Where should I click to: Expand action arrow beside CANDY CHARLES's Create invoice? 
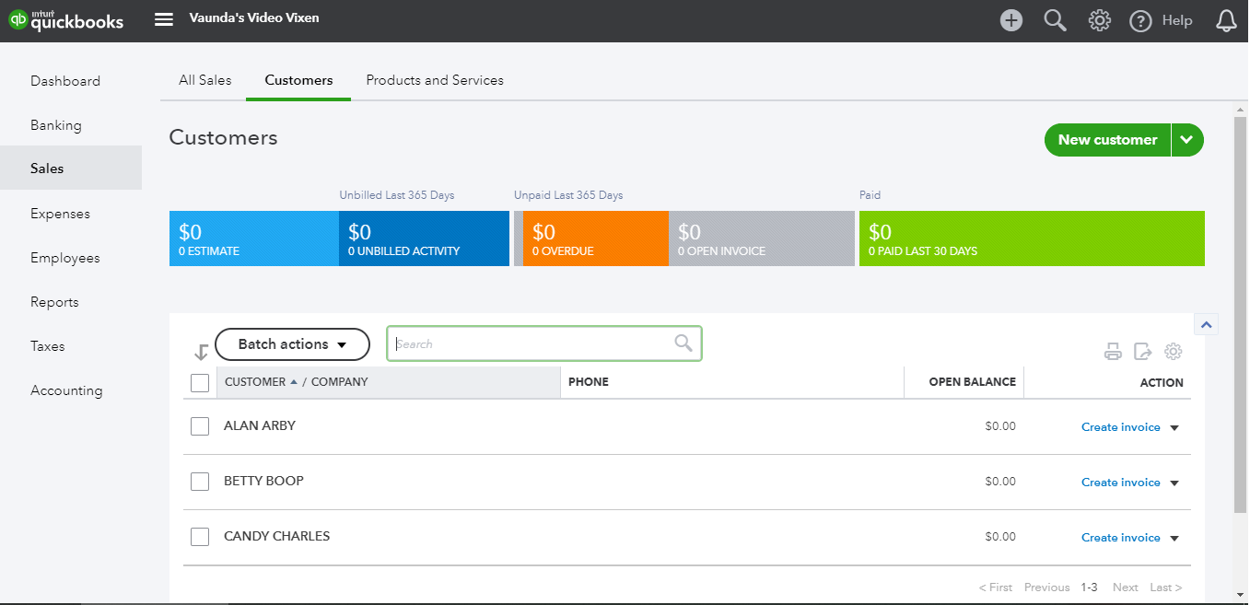coord(1174,538)
